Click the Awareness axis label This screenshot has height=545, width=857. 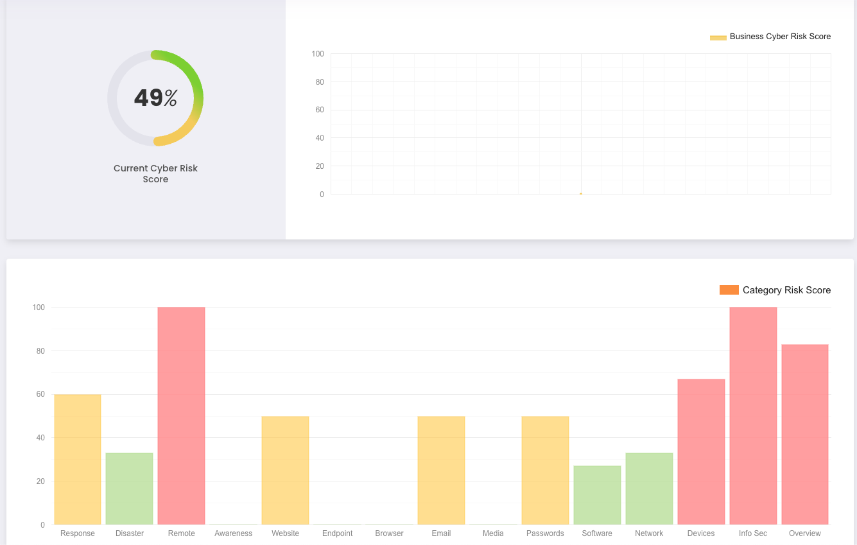tap(234, 533)
